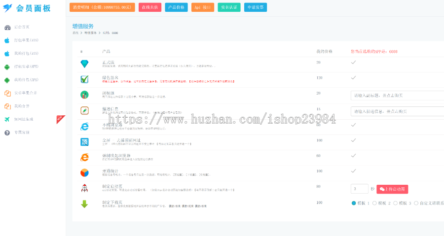Click the orange IE icon for 强制唤起浏览器
This screenshot has width=444, height=236.
coord(84,157)
